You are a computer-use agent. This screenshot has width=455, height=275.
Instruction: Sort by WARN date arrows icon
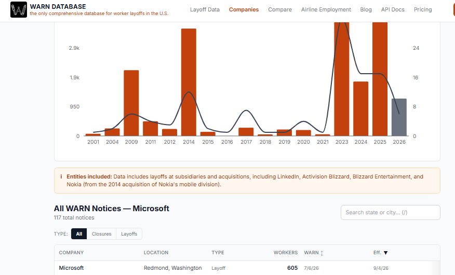point(322,253)
